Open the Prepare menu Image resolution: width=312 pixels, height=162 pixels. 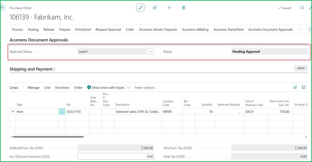click(x=65, y=29)
